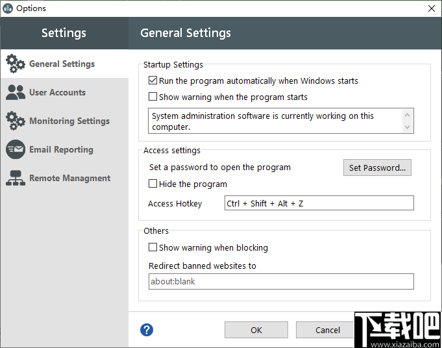Switch to the User Accounts tab
The image size is (442, 348).
tap(57, 92)
